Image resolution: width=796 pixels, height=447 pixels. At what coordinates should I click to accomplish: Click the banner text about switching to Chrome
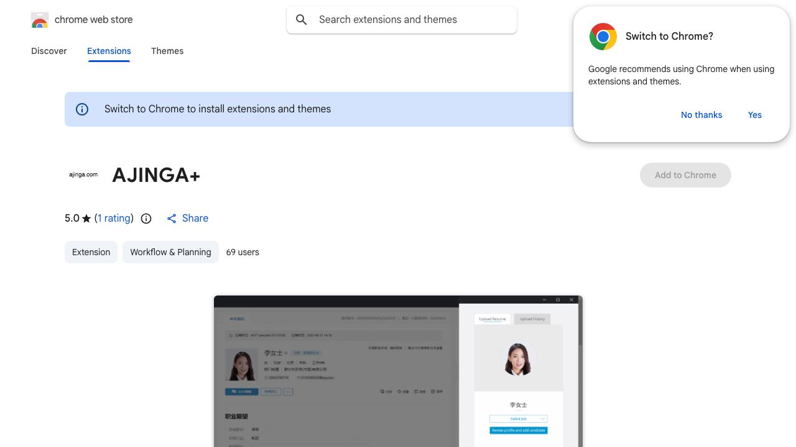(x=218, y=109)
